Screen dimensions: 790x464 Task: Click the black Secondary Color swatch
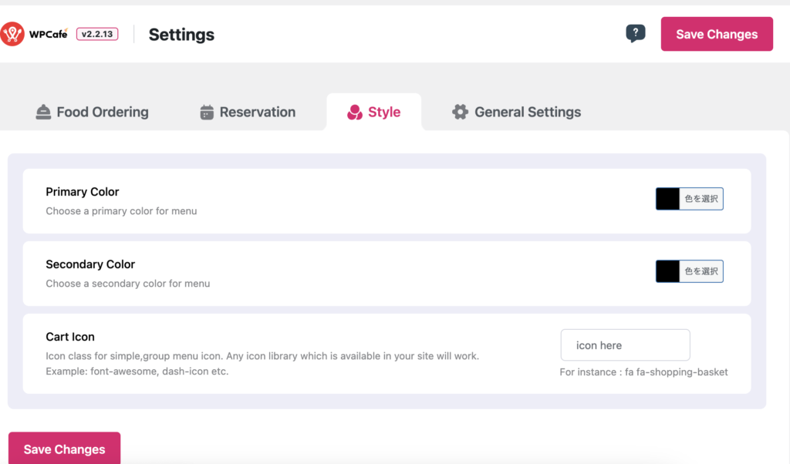(667, 271)
